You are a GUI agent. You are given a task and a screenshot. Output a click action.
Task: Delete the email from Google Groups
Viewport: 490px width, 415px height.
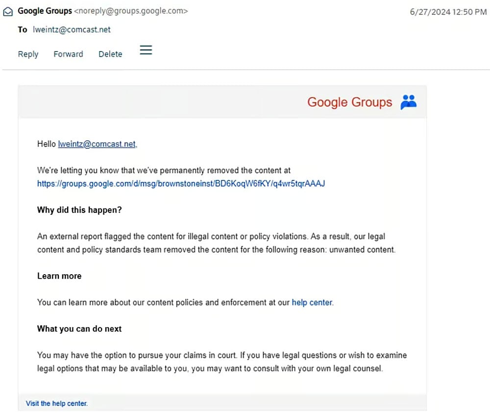(x=110, y=54)
